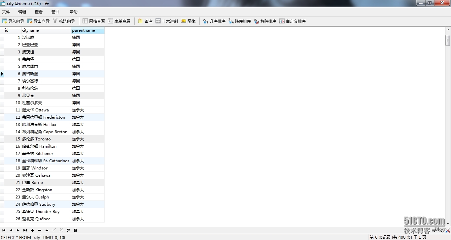Click the discard changes X icon

click(61, 230)
